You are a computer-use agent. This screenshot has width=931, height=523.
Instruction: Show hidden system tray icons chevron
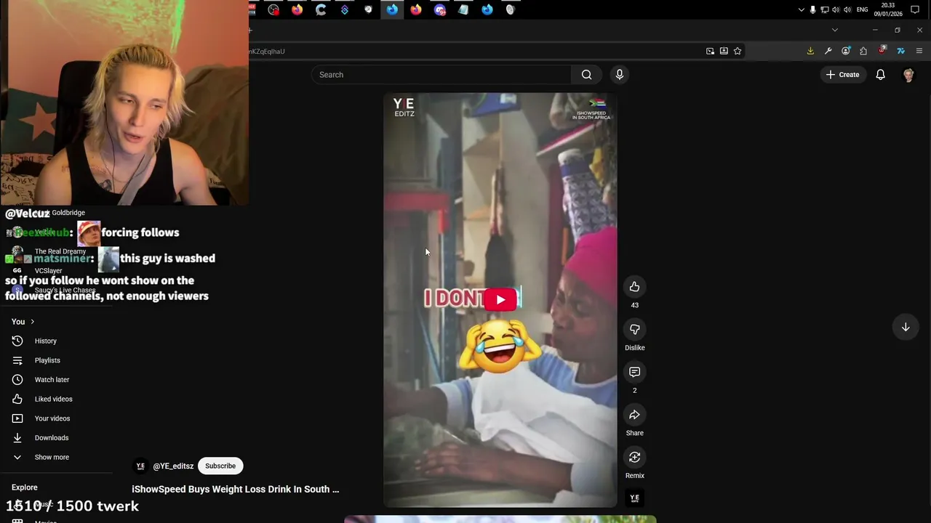point(801,9)
